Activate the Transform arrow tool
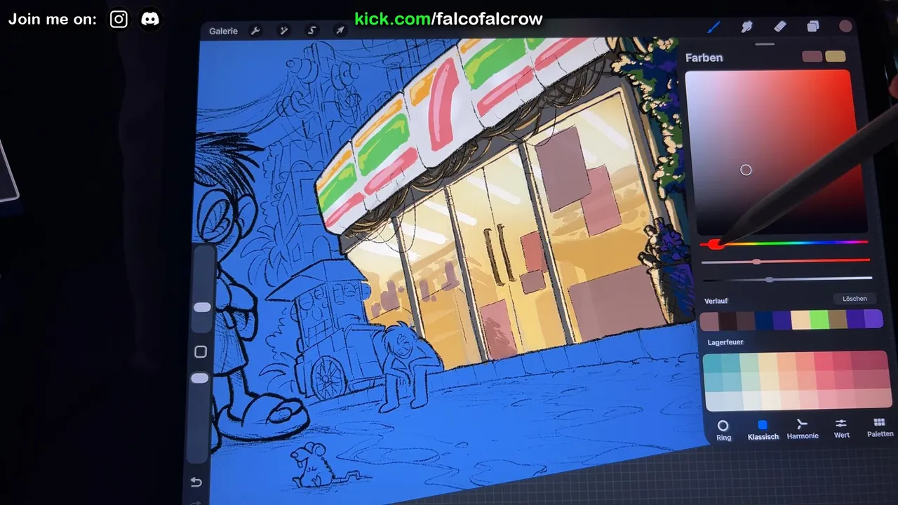Viewport: 898px width, 505px height. (x=340, y=31)
